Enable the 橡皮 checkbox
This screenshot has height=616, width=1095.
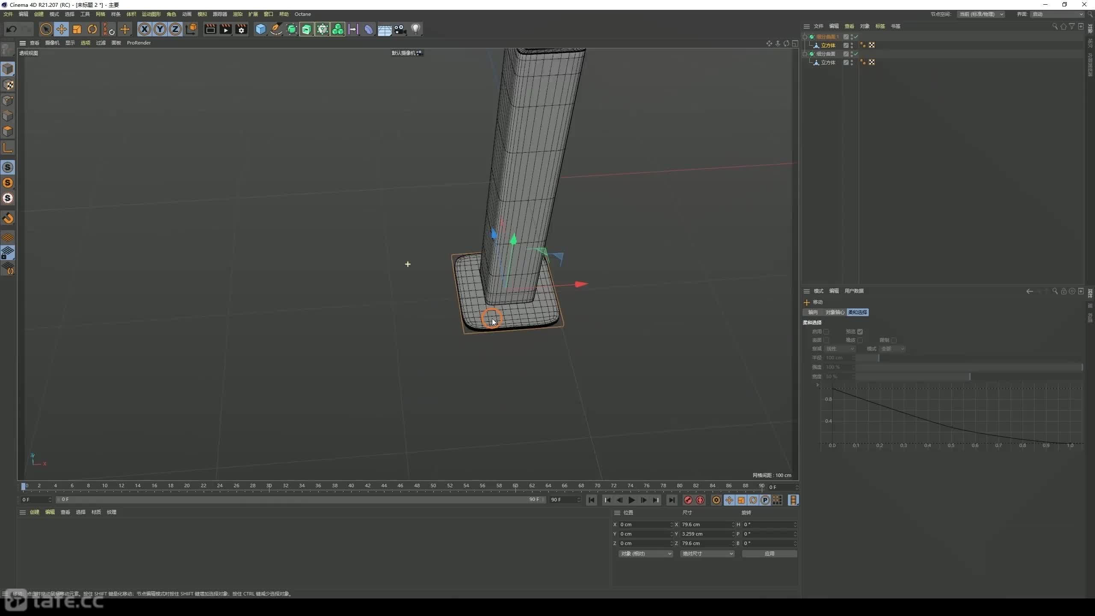click(860, 340)
